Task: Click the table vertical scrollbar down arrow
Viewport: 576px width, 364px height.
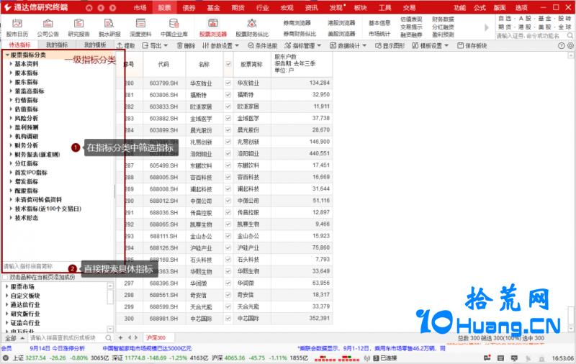Action: click(x=570, y=329)
